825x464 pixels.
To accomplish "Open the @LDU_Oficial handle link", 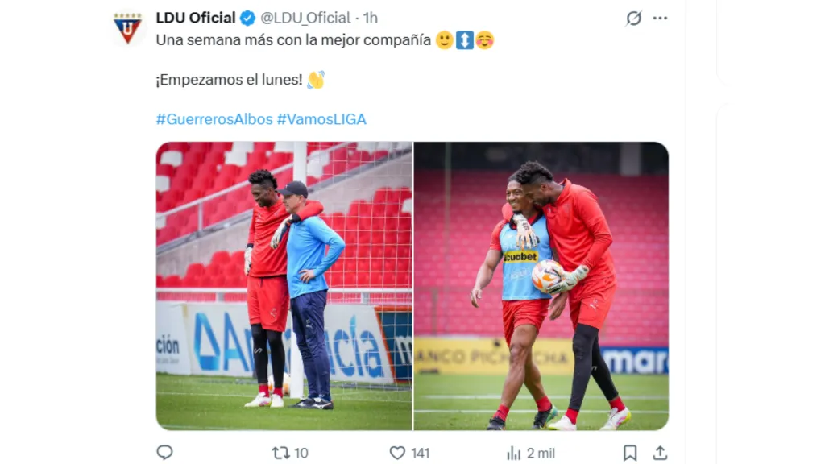I will point(305,18).
